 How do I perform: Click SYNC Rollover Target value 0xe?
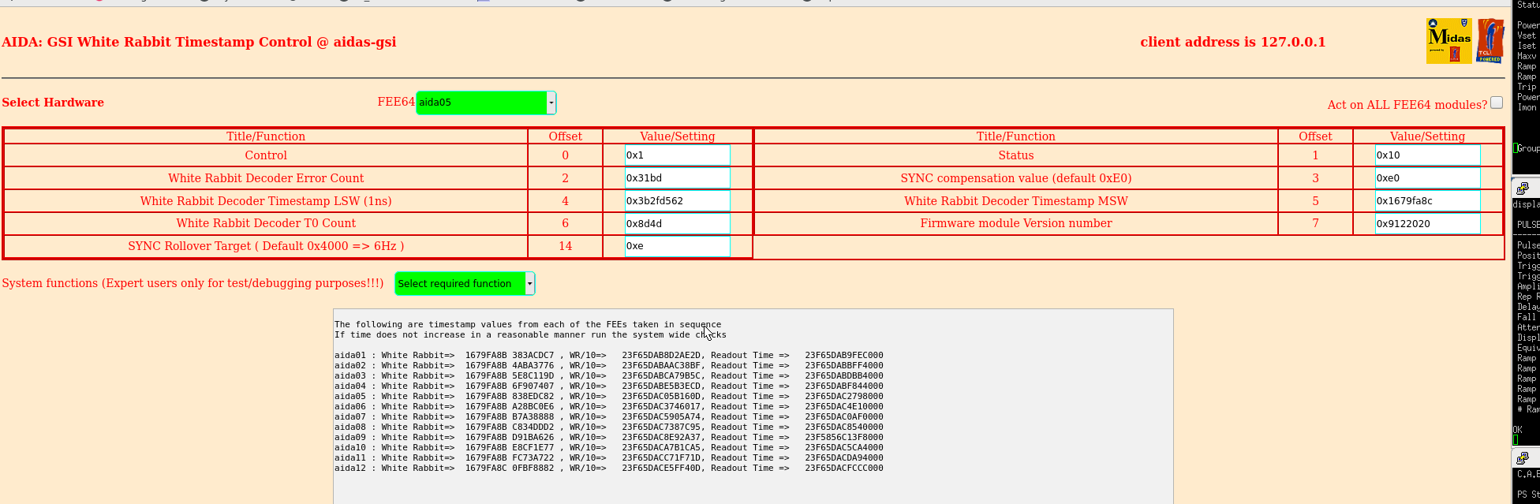(x=677, y=246)
